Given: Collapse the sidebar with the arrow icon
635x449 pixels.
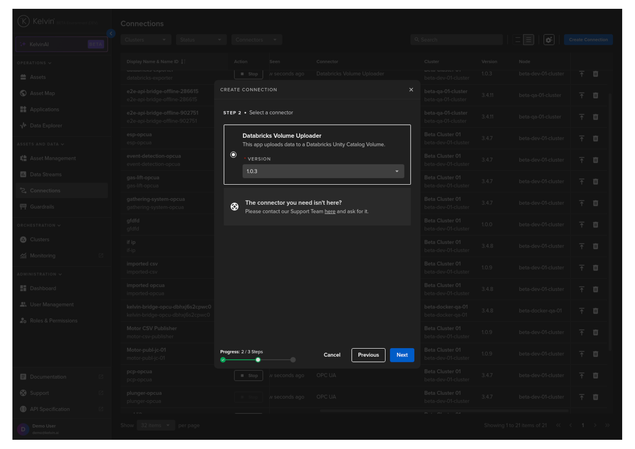Looking at the screenshot, I should click(111, 34).
